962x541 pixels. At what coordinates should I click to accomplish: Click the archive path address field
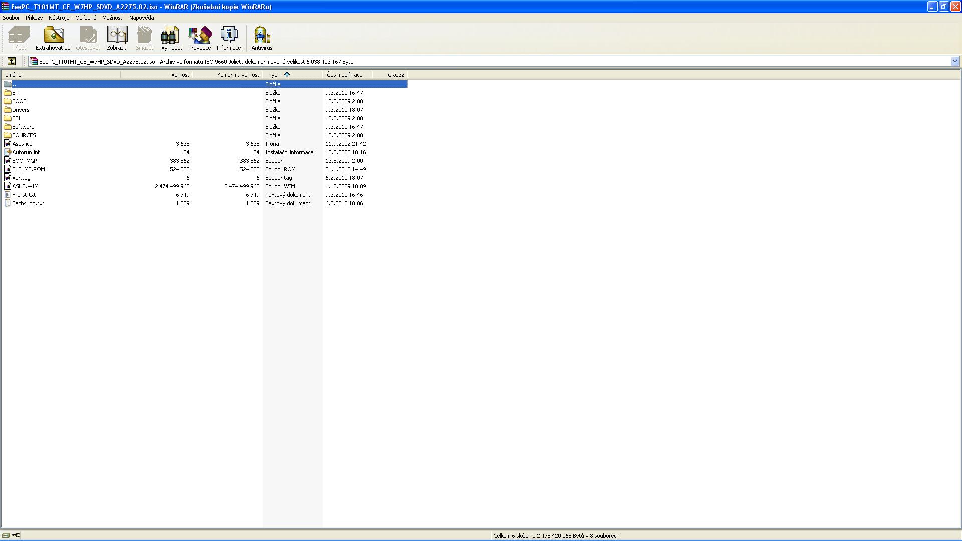pyautogui.click(x=494, y=61)
